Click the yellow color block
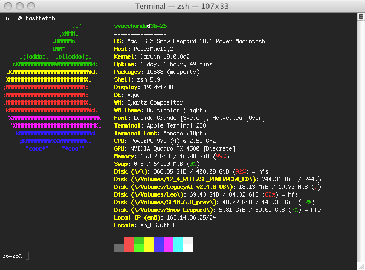 pyautogui.click(x=149, y=244)
